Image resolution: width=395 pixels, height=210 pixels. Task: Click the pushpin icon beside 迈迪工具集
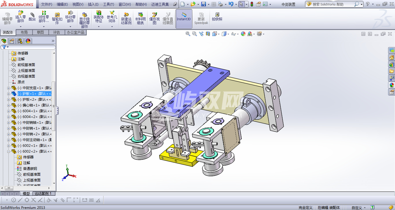point(175,4)
